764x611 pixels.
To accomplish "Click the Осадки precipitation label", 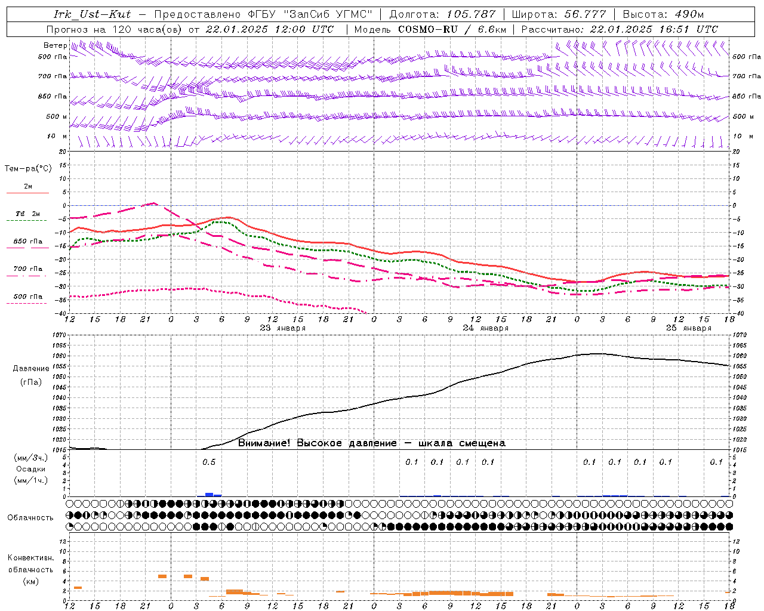I will (30, 469).
